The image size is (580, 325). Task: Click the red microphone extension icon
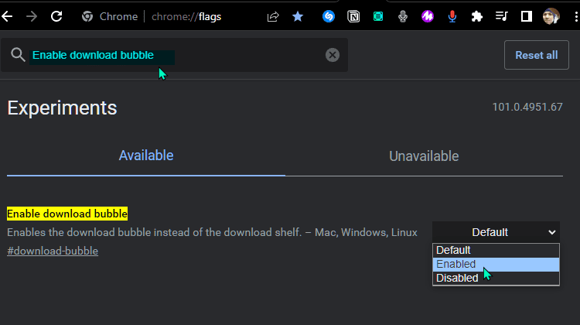(452, 16)
